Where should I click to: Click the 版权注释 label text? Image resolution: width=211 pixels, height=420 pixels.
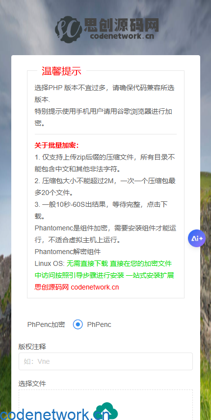pos(32,347)
